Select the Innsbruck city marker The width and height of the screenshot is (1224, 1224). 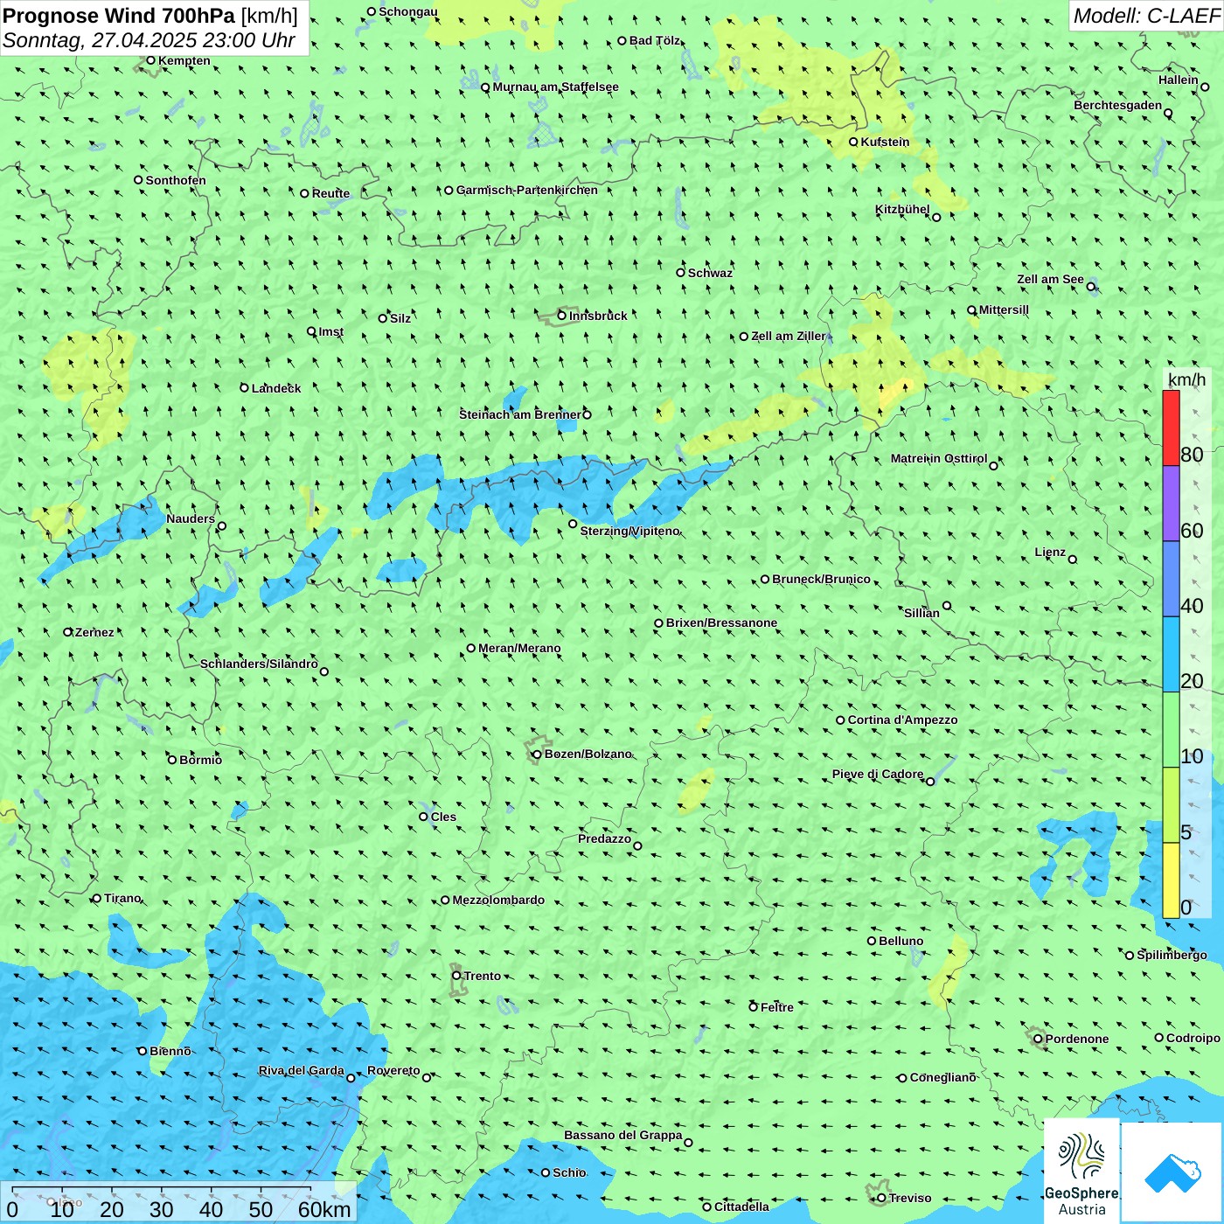click(562, 316)
